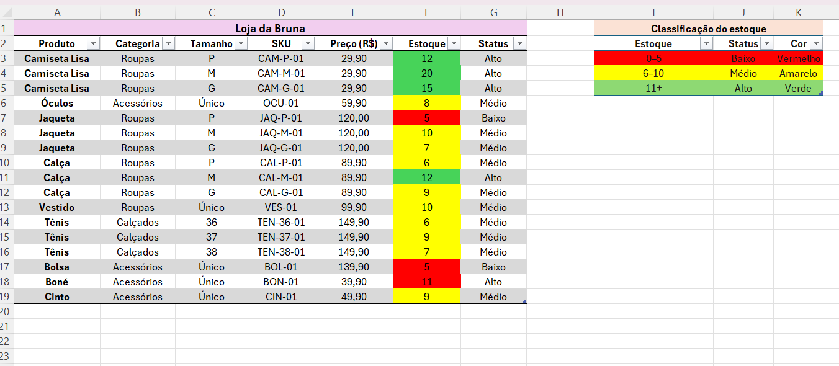839x366 pixels.
Task: Select column H header
Action: [560, 12]
